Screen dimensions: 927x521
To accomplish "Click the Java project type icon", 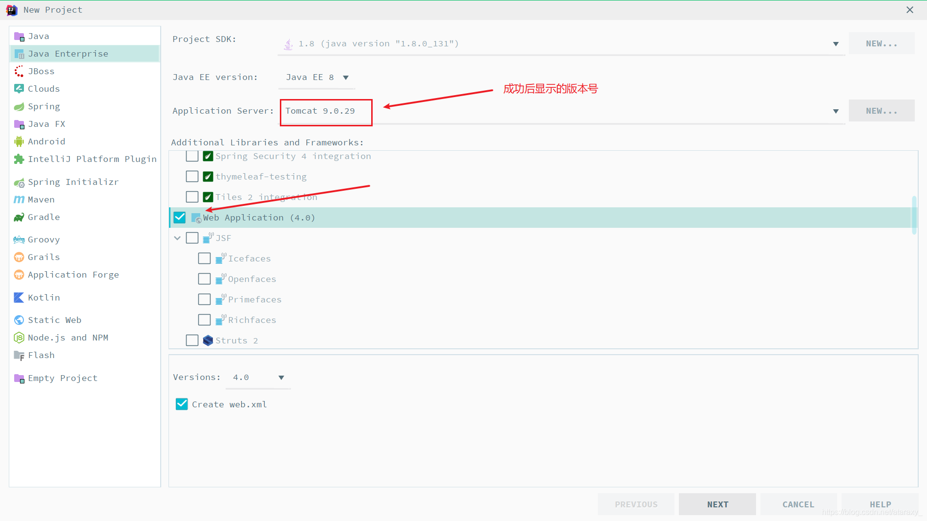I will pos(19,37).
